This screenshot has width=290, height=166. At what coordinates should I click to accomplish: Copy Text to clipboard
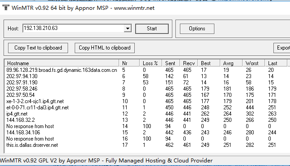[x=38, y=48]
